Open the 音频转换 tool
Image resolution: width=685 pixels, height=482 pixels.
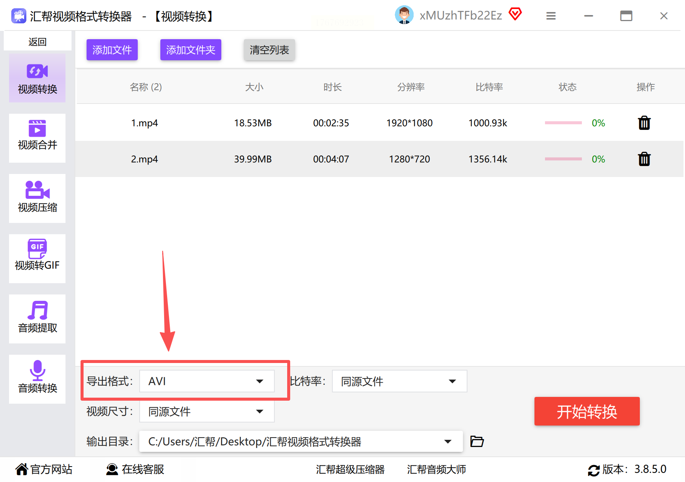pyautogui.click(x=37, y=379)
